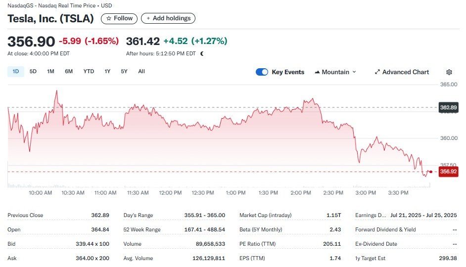Click the after-hours moon icon

202,53
